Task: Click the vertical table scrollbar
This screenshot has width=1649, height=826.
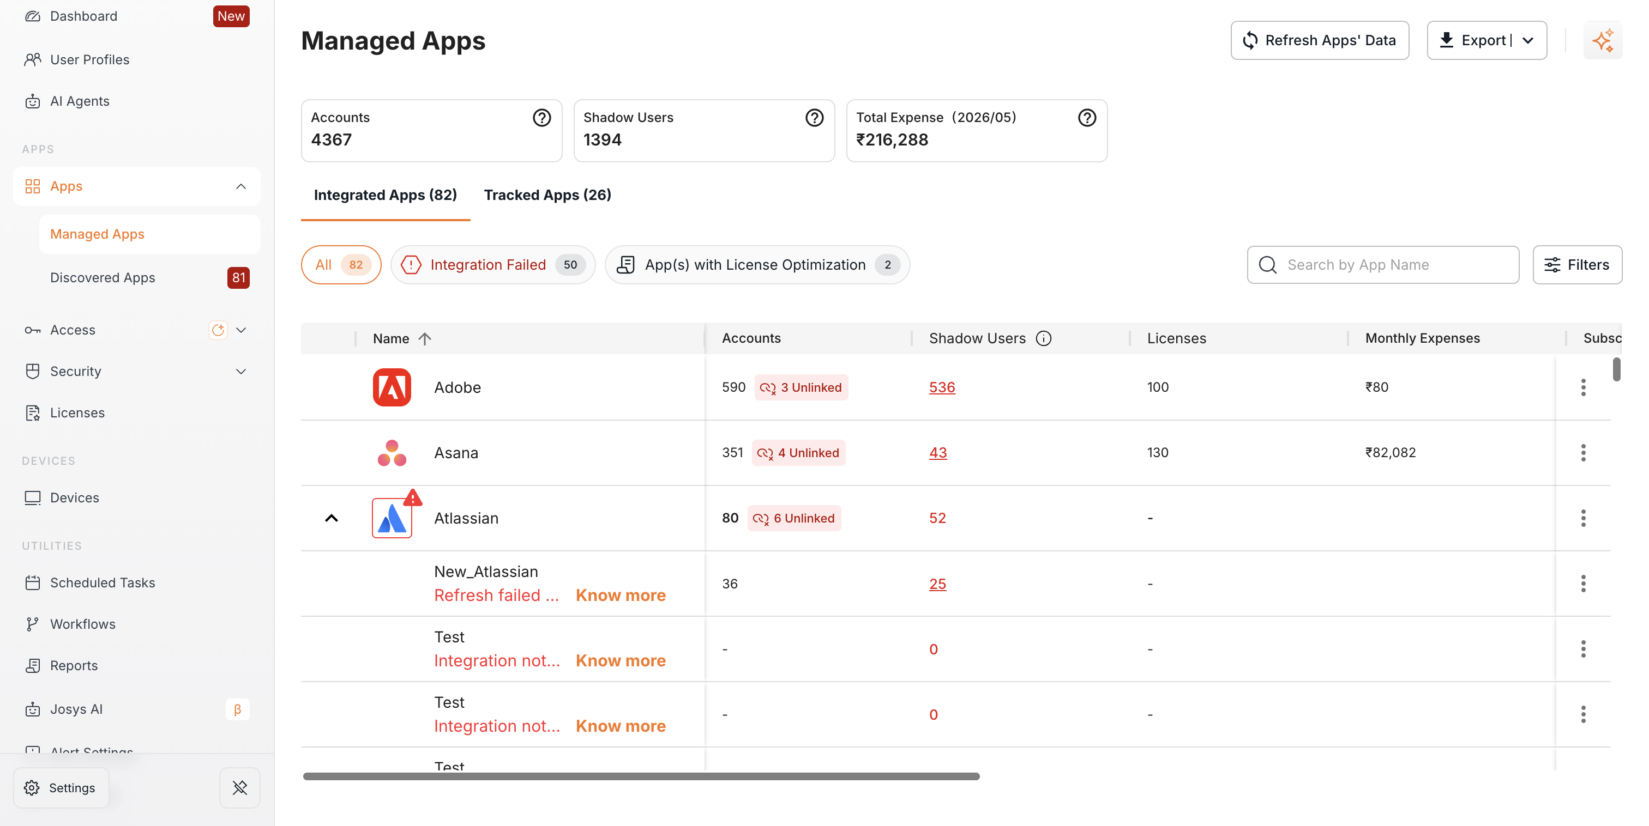Action: point(1616,369)
